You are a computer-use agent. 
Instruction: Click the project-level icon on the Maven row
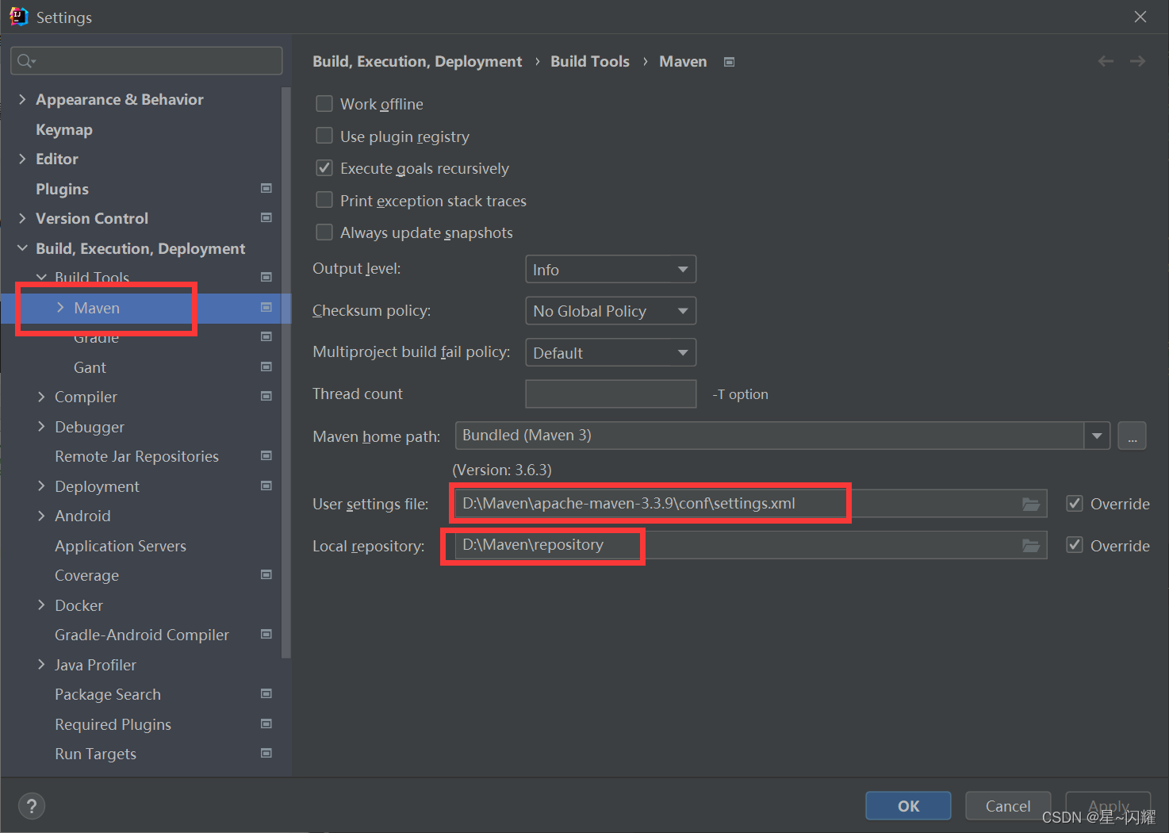pyautogui.click(x=266, y=307)
